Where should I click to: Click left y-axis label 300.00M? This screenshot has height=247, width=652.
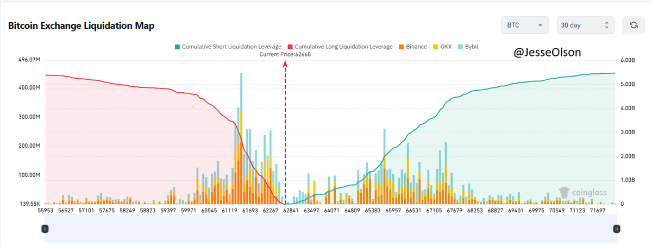click(x=29, y=117)
